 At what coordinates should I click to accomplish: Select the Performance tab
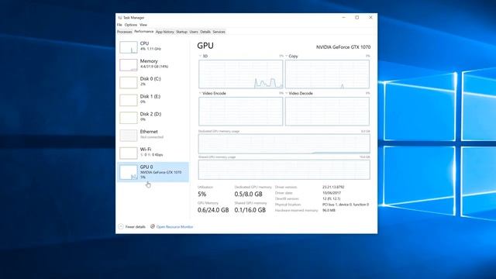pyautogui.click(x=143, y=32)
